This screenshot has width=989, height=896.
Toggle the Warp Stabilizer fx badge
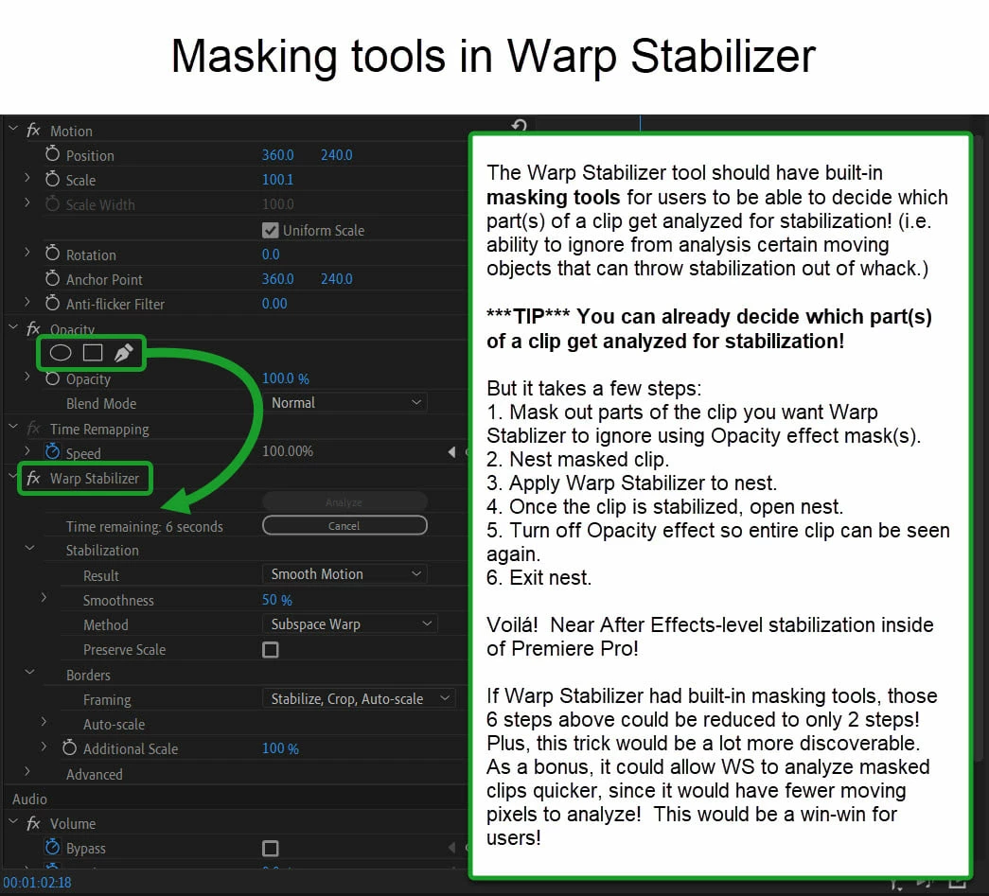33,478
